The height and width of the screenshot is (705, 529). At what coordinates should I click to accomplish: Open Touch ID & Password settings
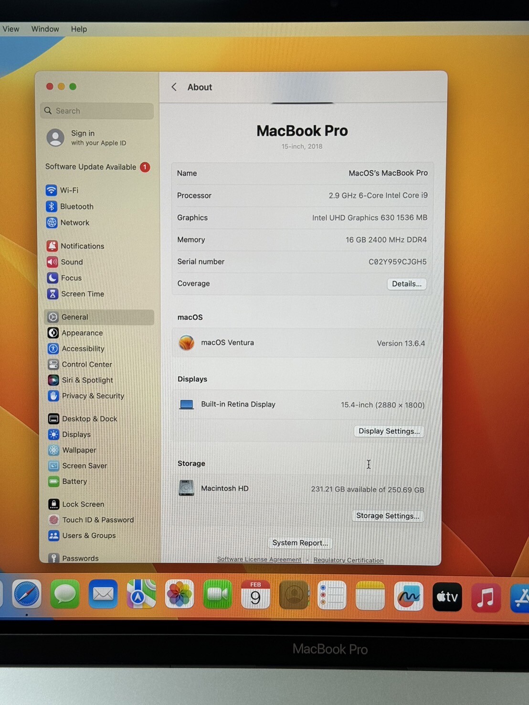(91, 520)
